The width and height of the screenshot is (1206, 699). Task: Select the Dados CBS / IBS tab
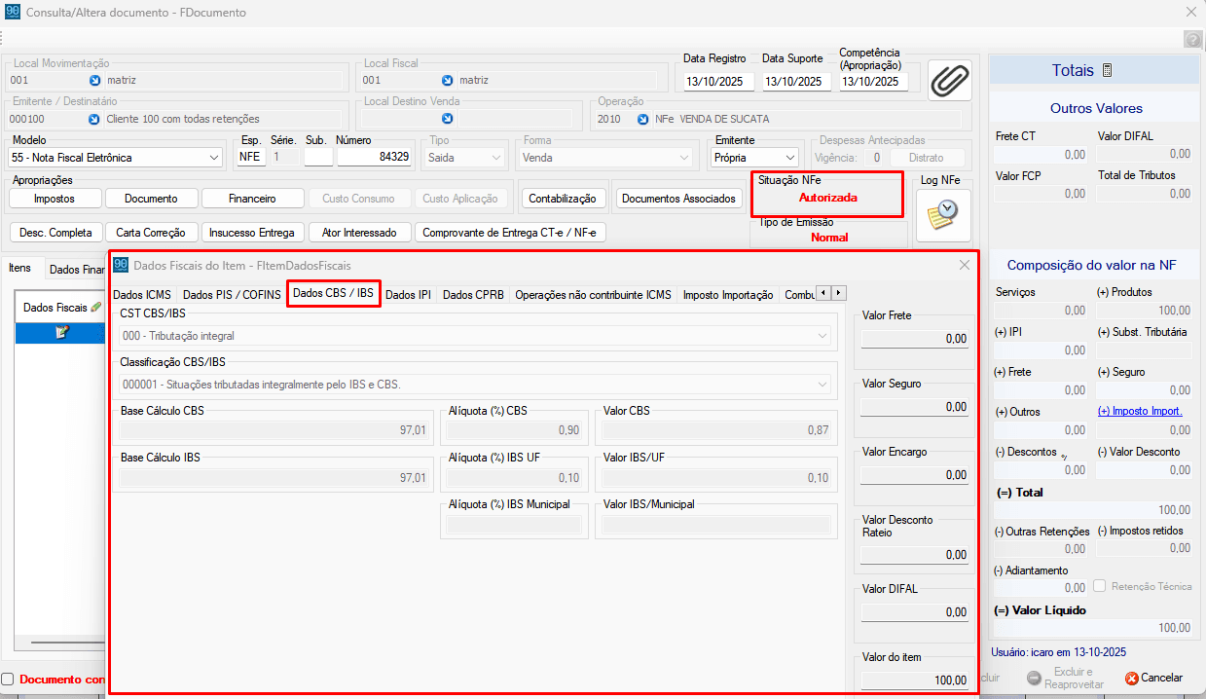(333, 293)
